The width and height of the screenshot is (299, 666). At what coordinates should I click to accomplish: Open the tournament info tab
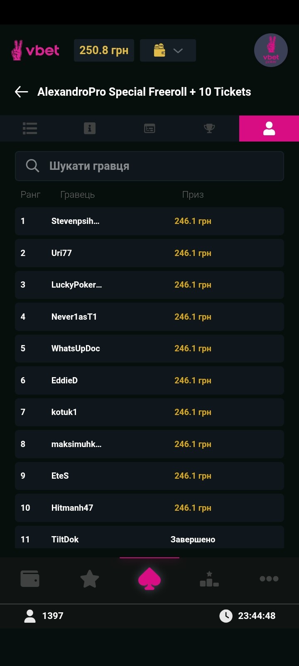(x=90, y=128)
